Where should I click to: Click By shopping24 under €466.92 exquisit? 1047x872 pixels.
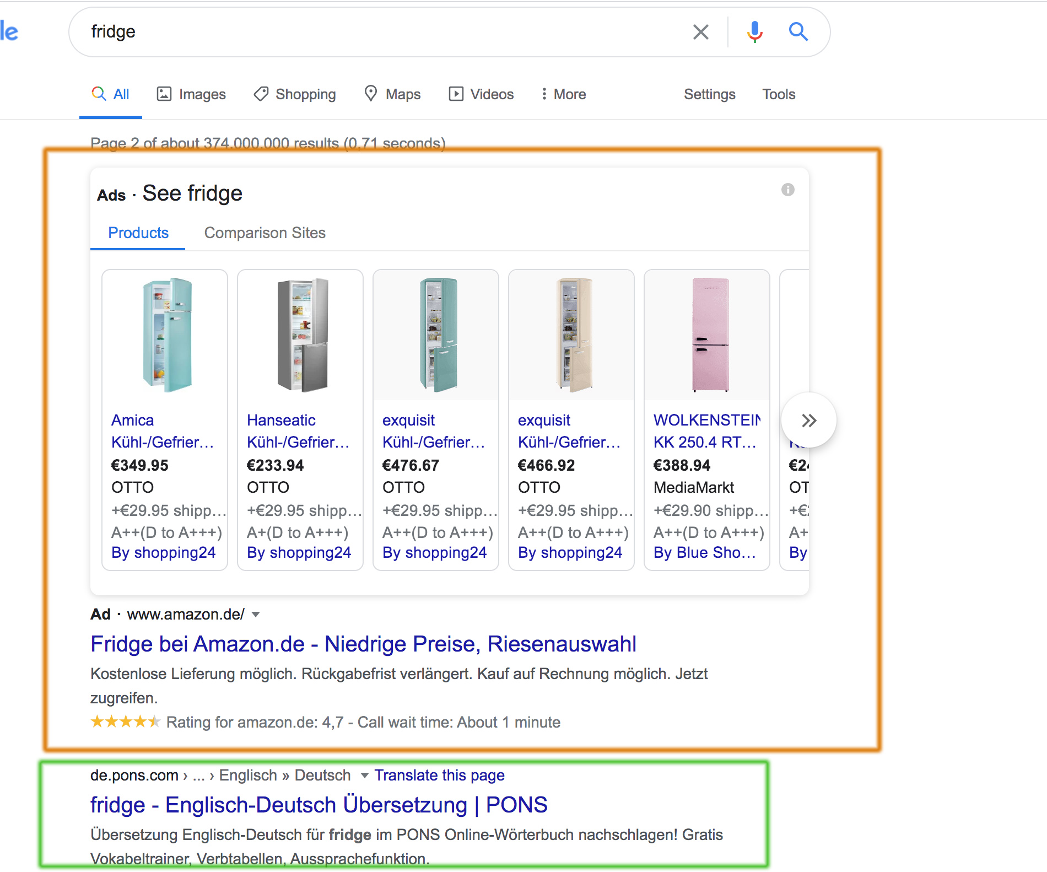[570, 553]
